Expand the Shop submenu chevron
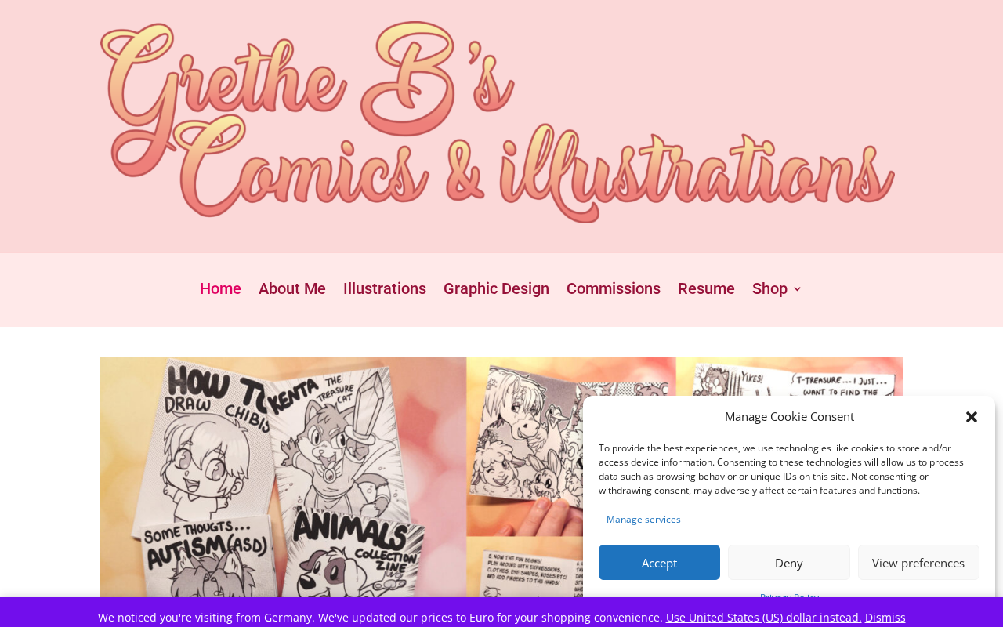The image size is (1003, 627). [x=798, y=289]
